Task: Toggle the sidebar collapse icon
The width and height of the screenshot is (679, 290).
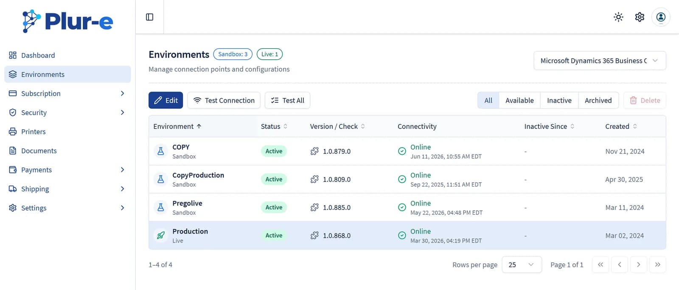Action: coord(149,17)
